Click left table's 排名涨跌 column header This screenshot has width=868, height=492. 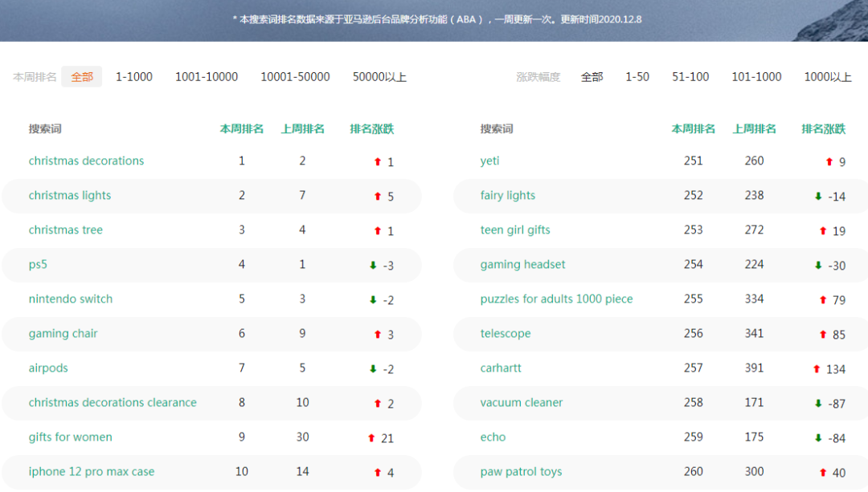371,129
